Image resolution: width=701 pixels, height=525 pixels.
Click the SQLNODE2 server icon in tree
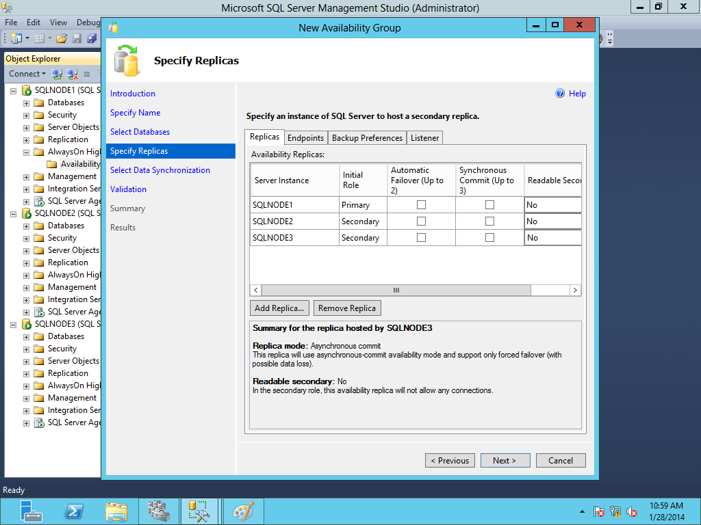(27, 213)
